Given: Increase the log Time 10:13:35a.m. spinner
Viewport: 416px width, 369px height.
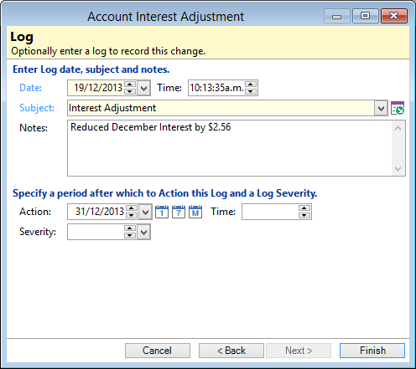Looking at the screenshot, I should 251,85.
